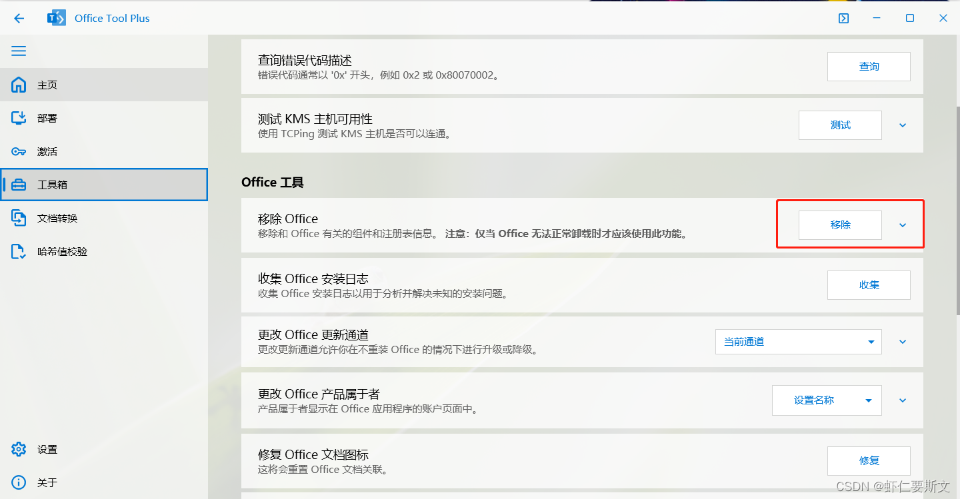The image size is (960, 499).
Task: Click the deploy icon beside 部署
Action: click(x=19, y=118)
